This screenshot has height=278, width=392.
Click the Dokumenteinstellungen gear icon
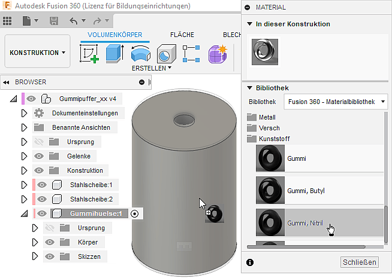(x=39, y=113)
